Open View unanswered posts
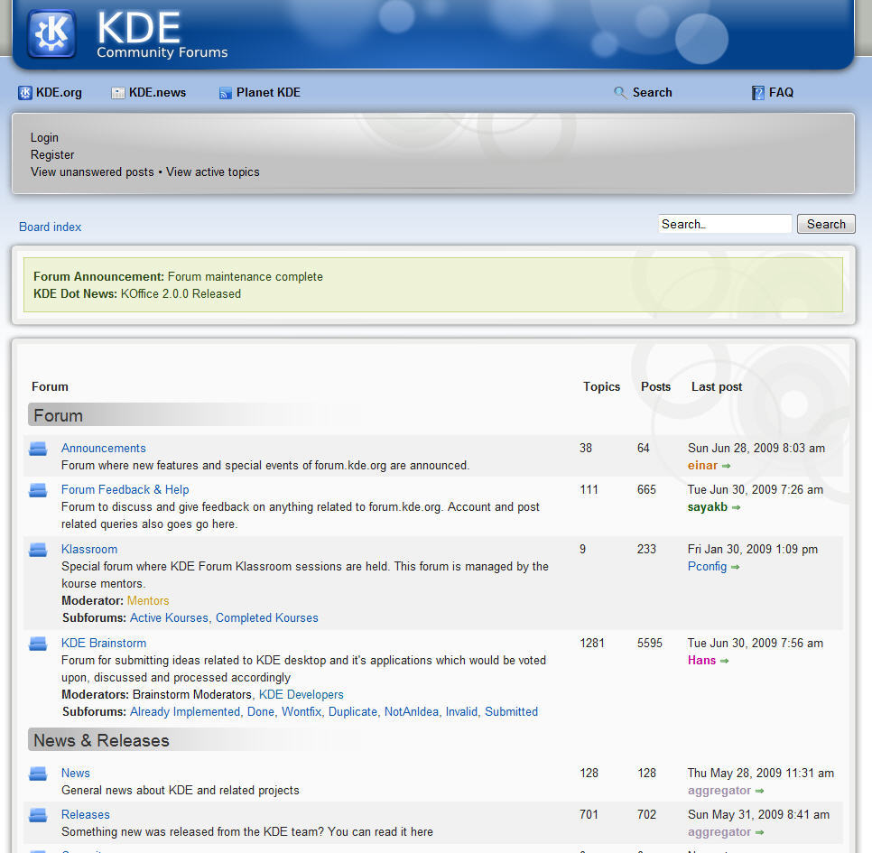 click(x=92, y=172)
